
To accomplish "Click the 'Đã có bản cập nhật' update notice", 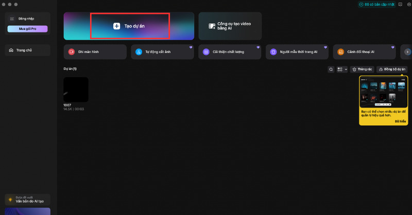I will (378, 4).
